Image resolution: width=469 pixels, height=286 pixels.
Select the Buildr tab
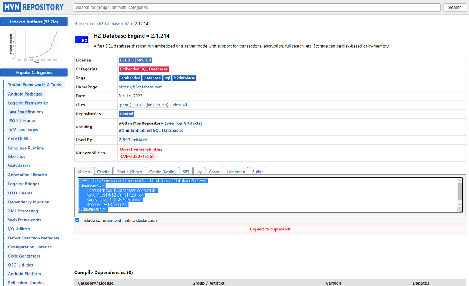tap(258, 172)
